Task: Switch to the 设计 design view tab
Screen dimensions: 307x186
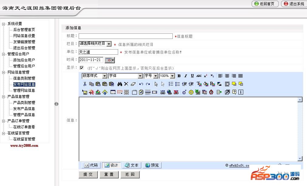Action: tap(111, 165)
